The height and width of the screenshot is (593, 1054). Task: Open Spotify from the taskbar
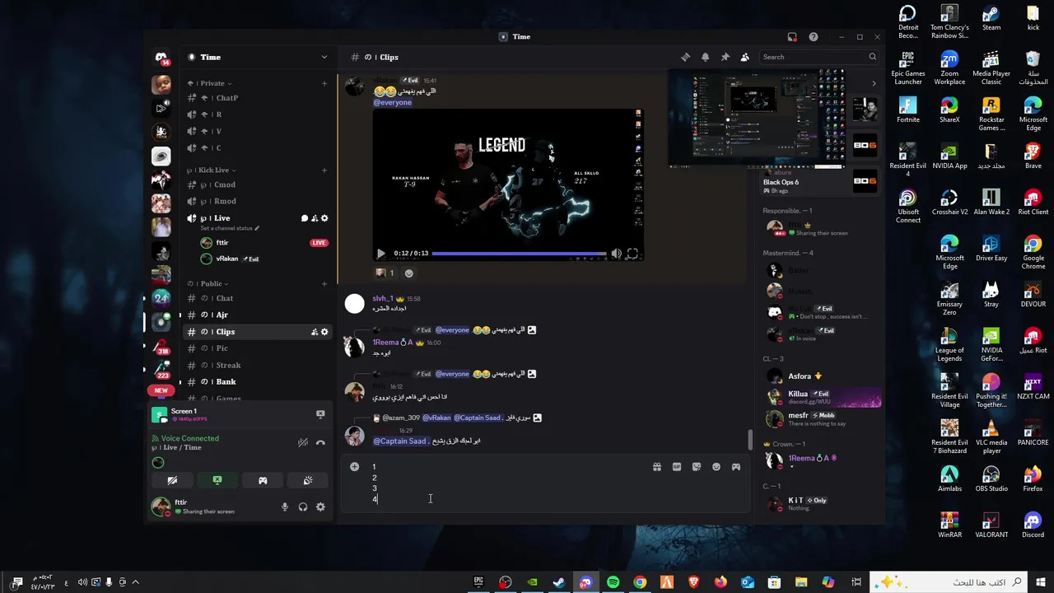coord(613,582)
